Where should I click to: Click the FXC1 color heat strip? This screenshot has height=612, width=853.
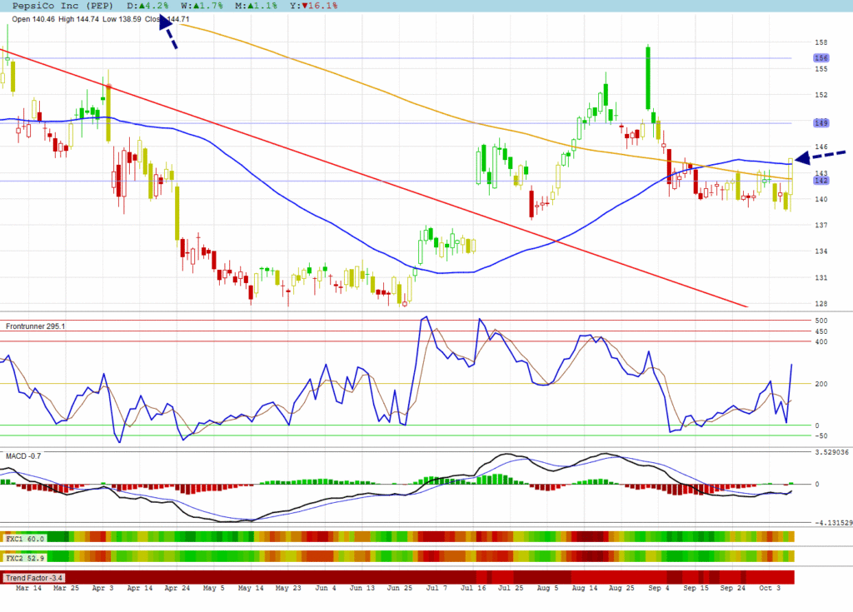[417, 537]
